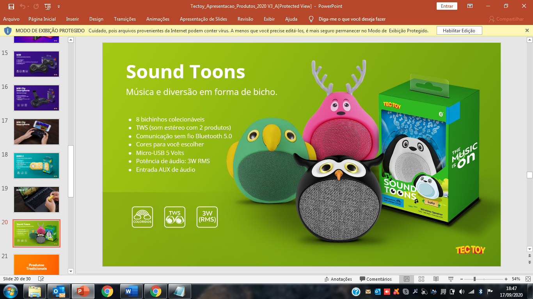Click the clock showing 18:47
The height and width of the screenshot is (299, 533).
pos(512,288)
